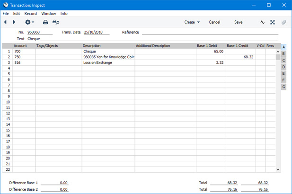292x194 pixels.
Task: Open the Window menu
Action: click(x=48, y=14)
